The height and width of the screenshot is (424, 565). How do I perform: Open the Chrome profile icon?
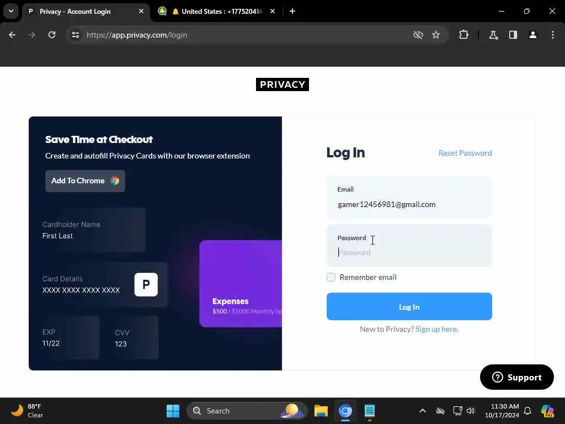click(533, 35)
